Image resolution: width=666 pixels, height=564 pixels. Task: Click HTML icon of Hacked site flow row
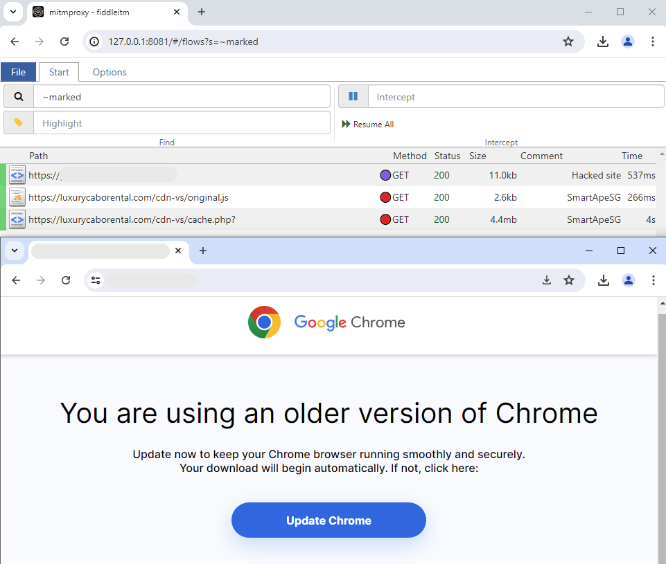[x=17, y=175]
